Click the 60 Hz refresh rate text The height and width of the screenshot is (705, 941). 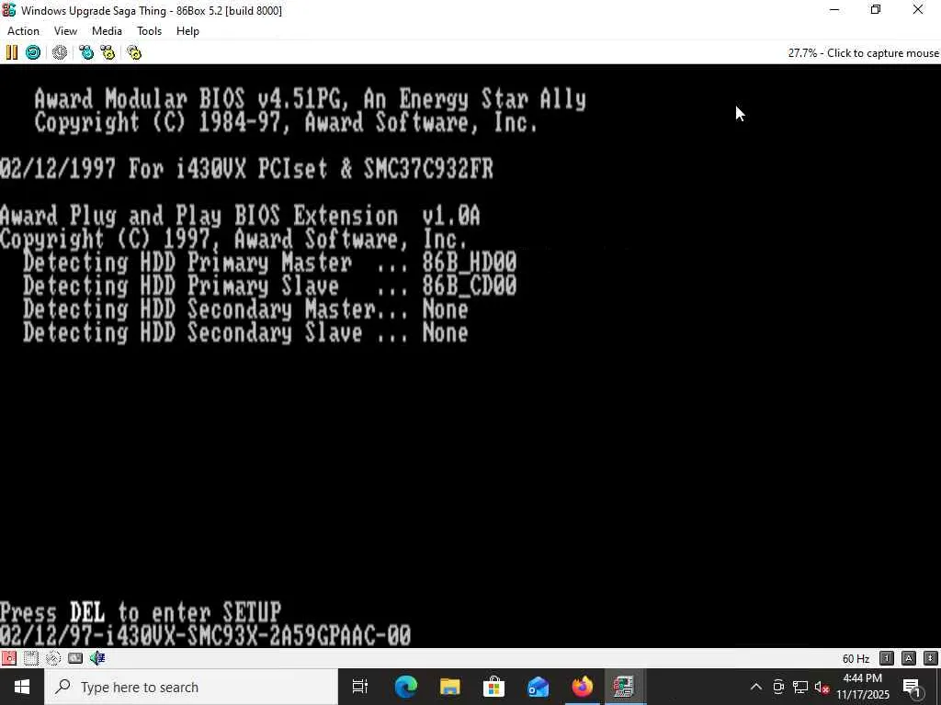click(856, 659)
